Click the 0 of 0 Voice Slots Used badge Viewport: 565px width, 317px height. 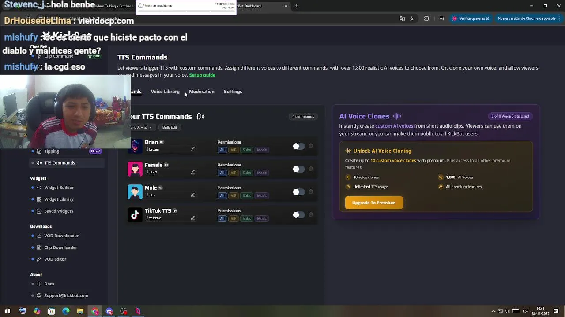(510, 116)
